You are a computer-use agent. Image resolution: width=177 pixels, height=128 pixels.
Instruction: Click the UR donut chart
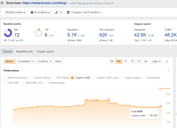pyautogui.click(x=38, y=33)
